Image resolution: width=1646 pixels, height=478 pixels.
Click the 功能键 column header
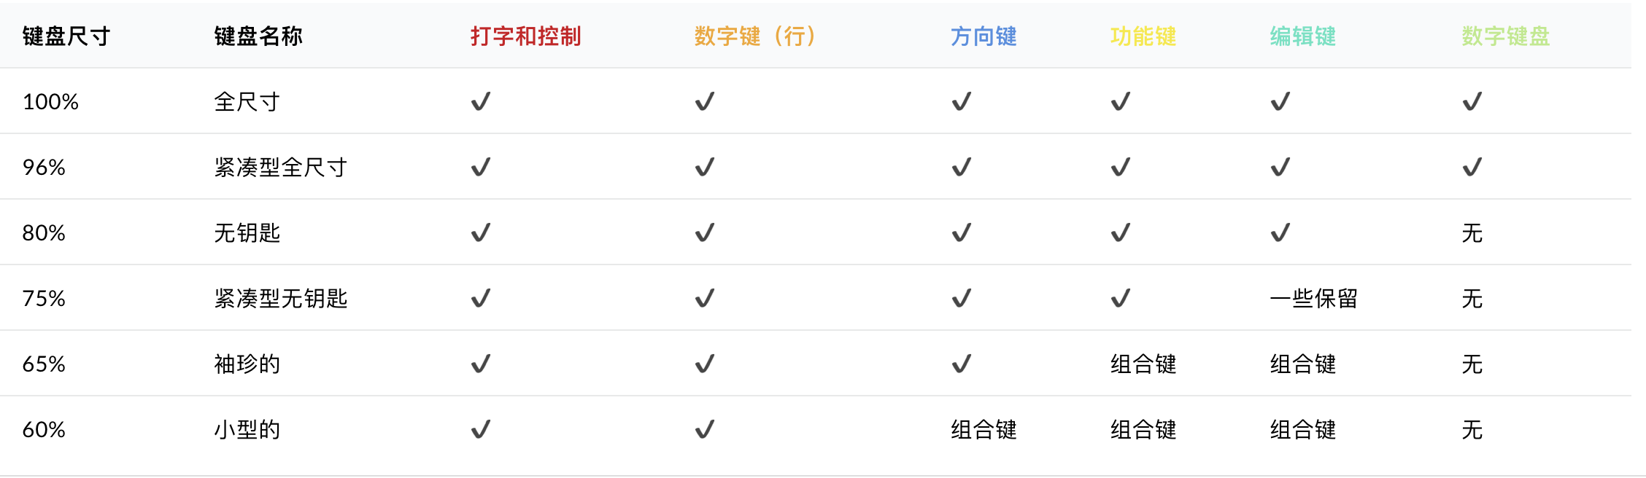[1143, 36]
